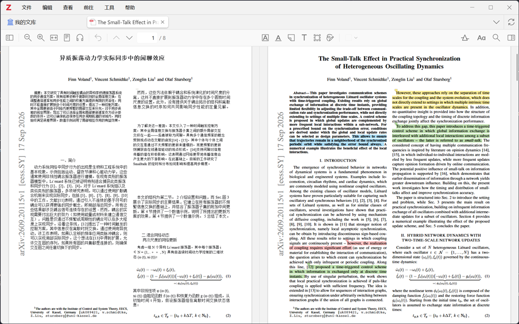Click the English author line Finn Voland

389,79
